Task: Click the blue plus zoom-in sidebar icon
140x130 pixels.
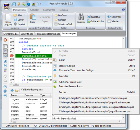Action: (x=5, y=61)
